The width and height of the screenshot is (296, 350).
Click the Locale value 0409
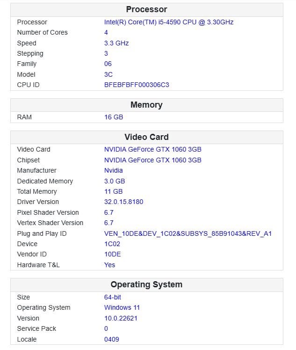click(112, 339)
